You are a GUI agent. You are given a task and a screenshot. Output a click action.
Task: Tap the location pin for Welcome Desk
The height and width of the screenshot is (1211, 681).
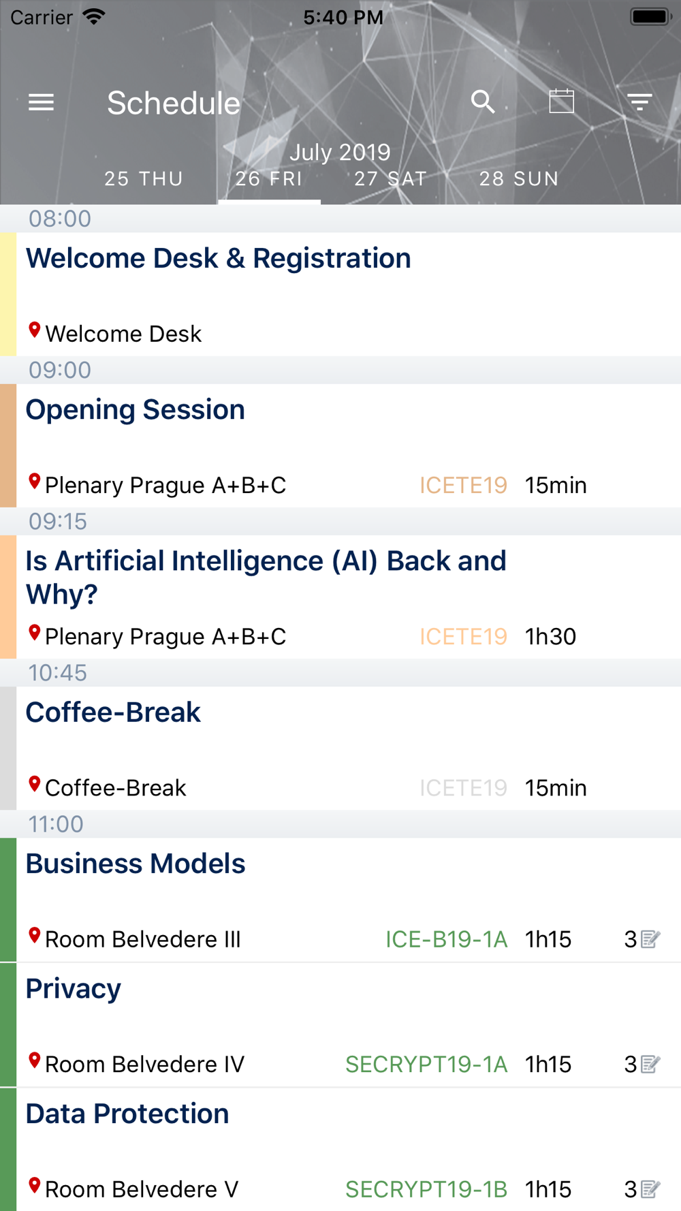pos(35,331)
